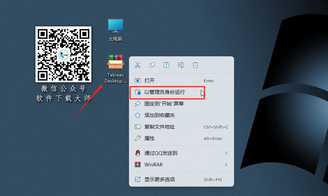The image size is (328, 196).
Task: Choose 显示更多选项 at menu bottom
Action: tap(181, 179)
